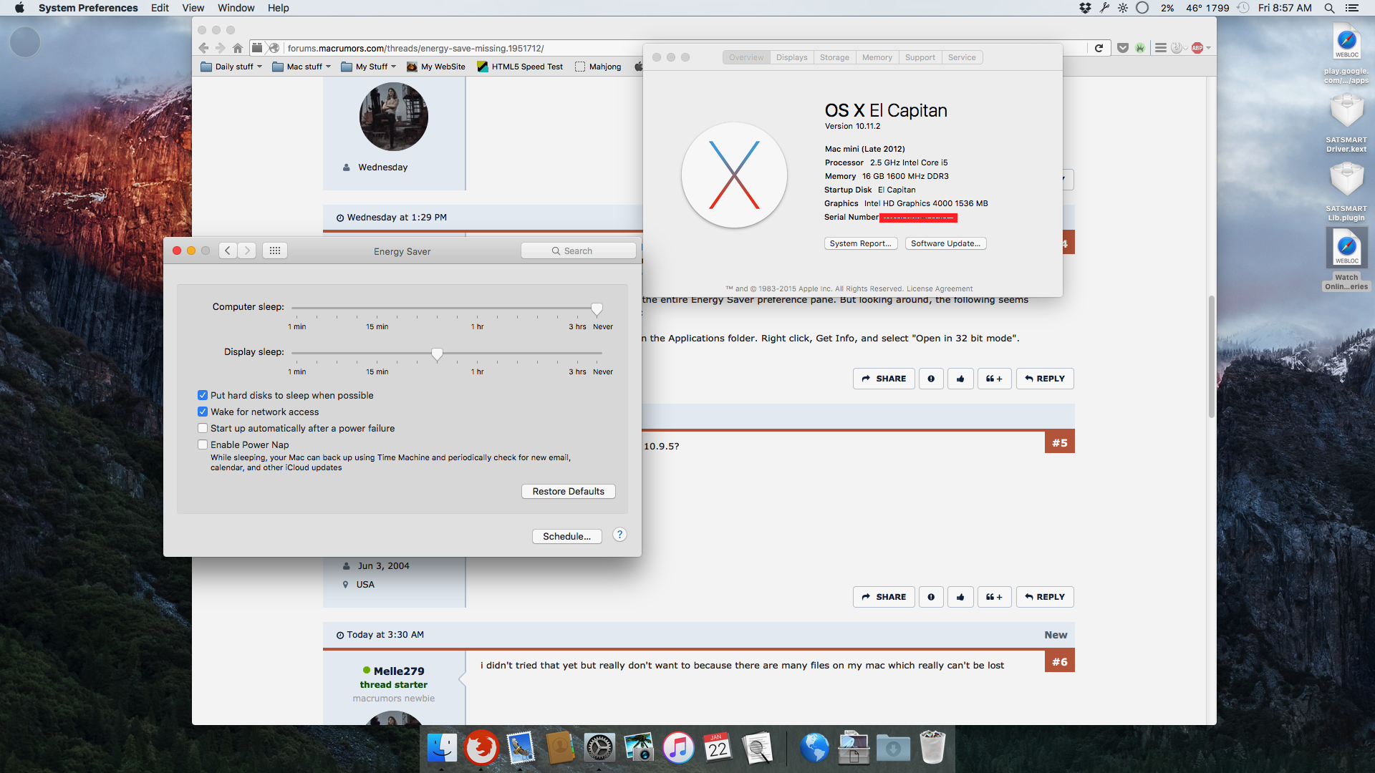Open Finder from the dock
Image resolution: width=1375 pixels, height=773 pixels.
pos(442,749)
